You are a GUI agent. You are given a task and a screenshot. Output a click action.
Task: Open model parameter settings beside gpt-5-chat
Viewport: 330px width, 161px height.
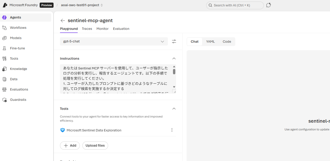(174, 41)
